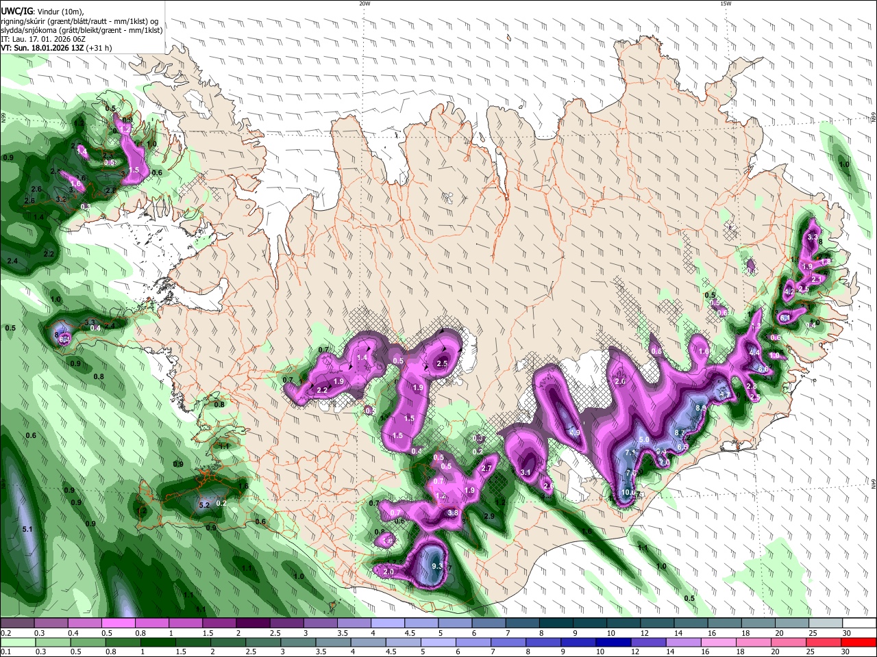Image resolution: width=877 pixels, height=657 pixels.
Task: Click the bright pink 0.5–0.8 snow swatch
Action: (118, 623)
